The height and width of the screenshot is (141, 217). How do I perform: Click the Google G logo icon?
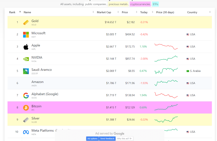[26, 96]
